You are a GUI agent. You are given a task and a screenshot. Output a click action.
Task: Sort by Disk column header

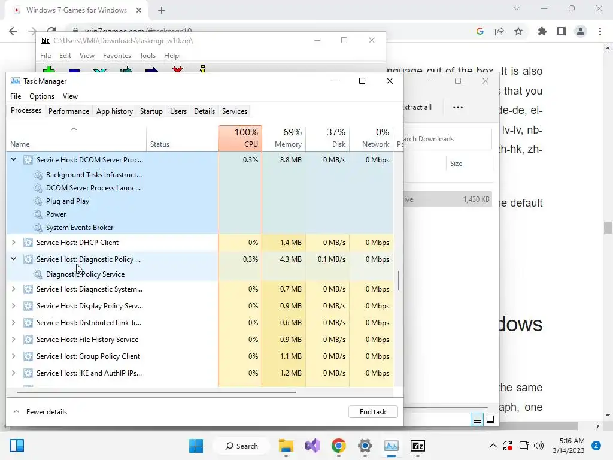click(x=328, y=138)
